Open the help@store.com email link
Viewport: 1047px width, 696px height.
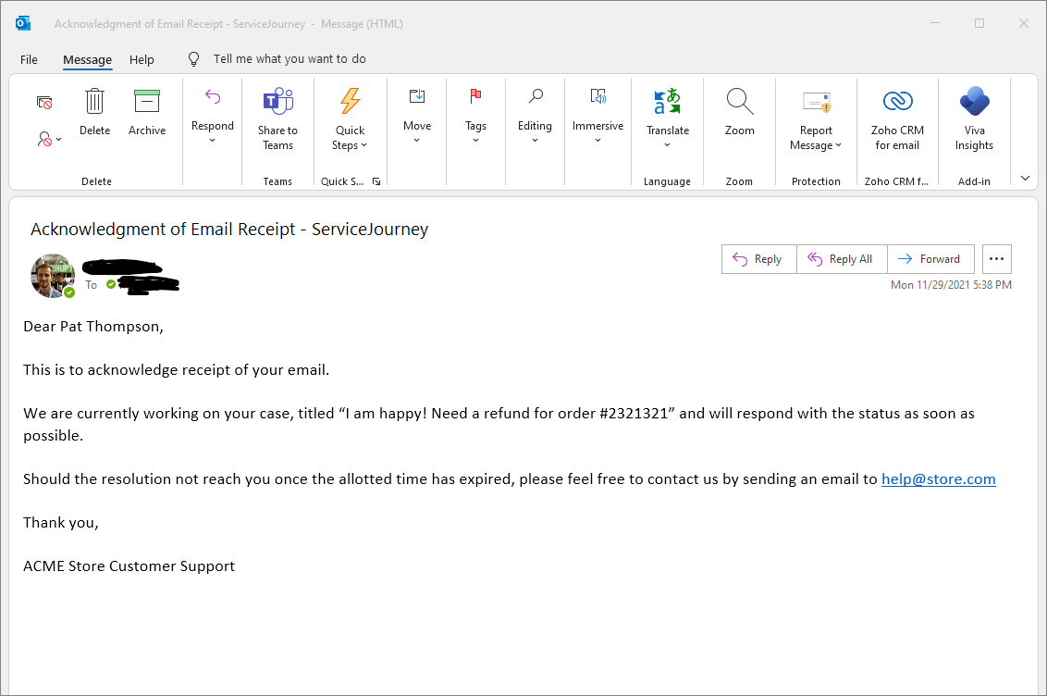(938, 478)
